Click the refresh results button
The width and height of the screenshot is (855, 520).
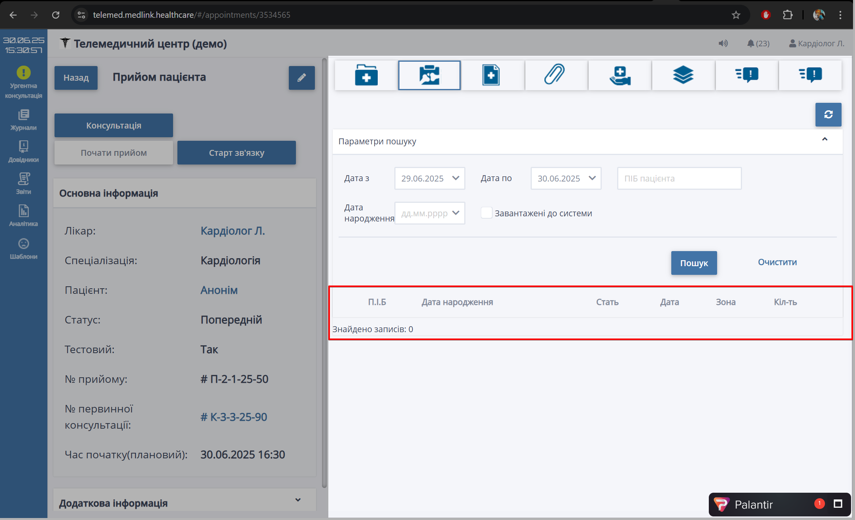click(x=828, y=115)
